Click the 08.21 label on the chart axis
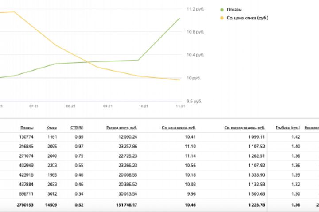This screenshot has height=212, width=319. 70,106
